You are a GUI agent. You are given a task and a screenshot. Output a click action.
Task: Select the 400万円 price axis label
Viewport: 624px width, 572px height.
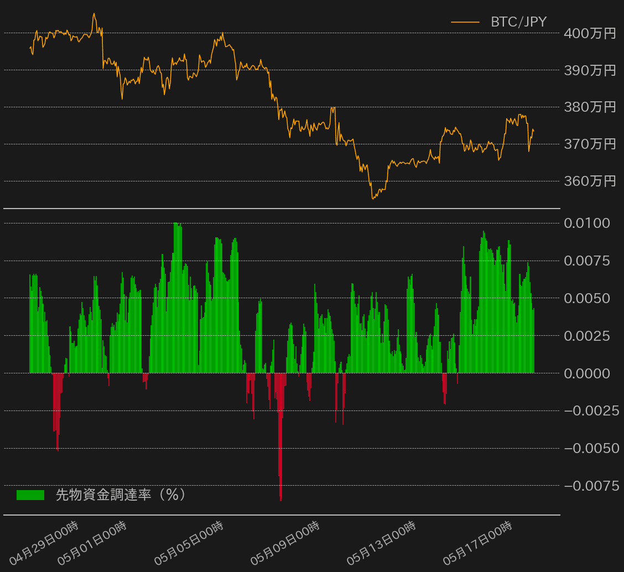click(x=589, y=33)
